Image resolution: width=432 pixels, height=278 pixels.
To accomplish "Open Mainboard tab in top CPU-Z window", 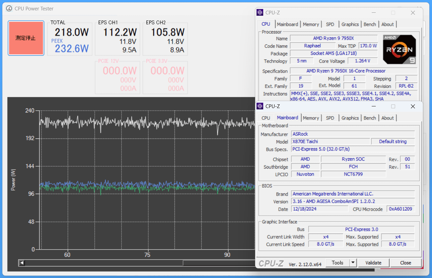I will click(287, 24).
